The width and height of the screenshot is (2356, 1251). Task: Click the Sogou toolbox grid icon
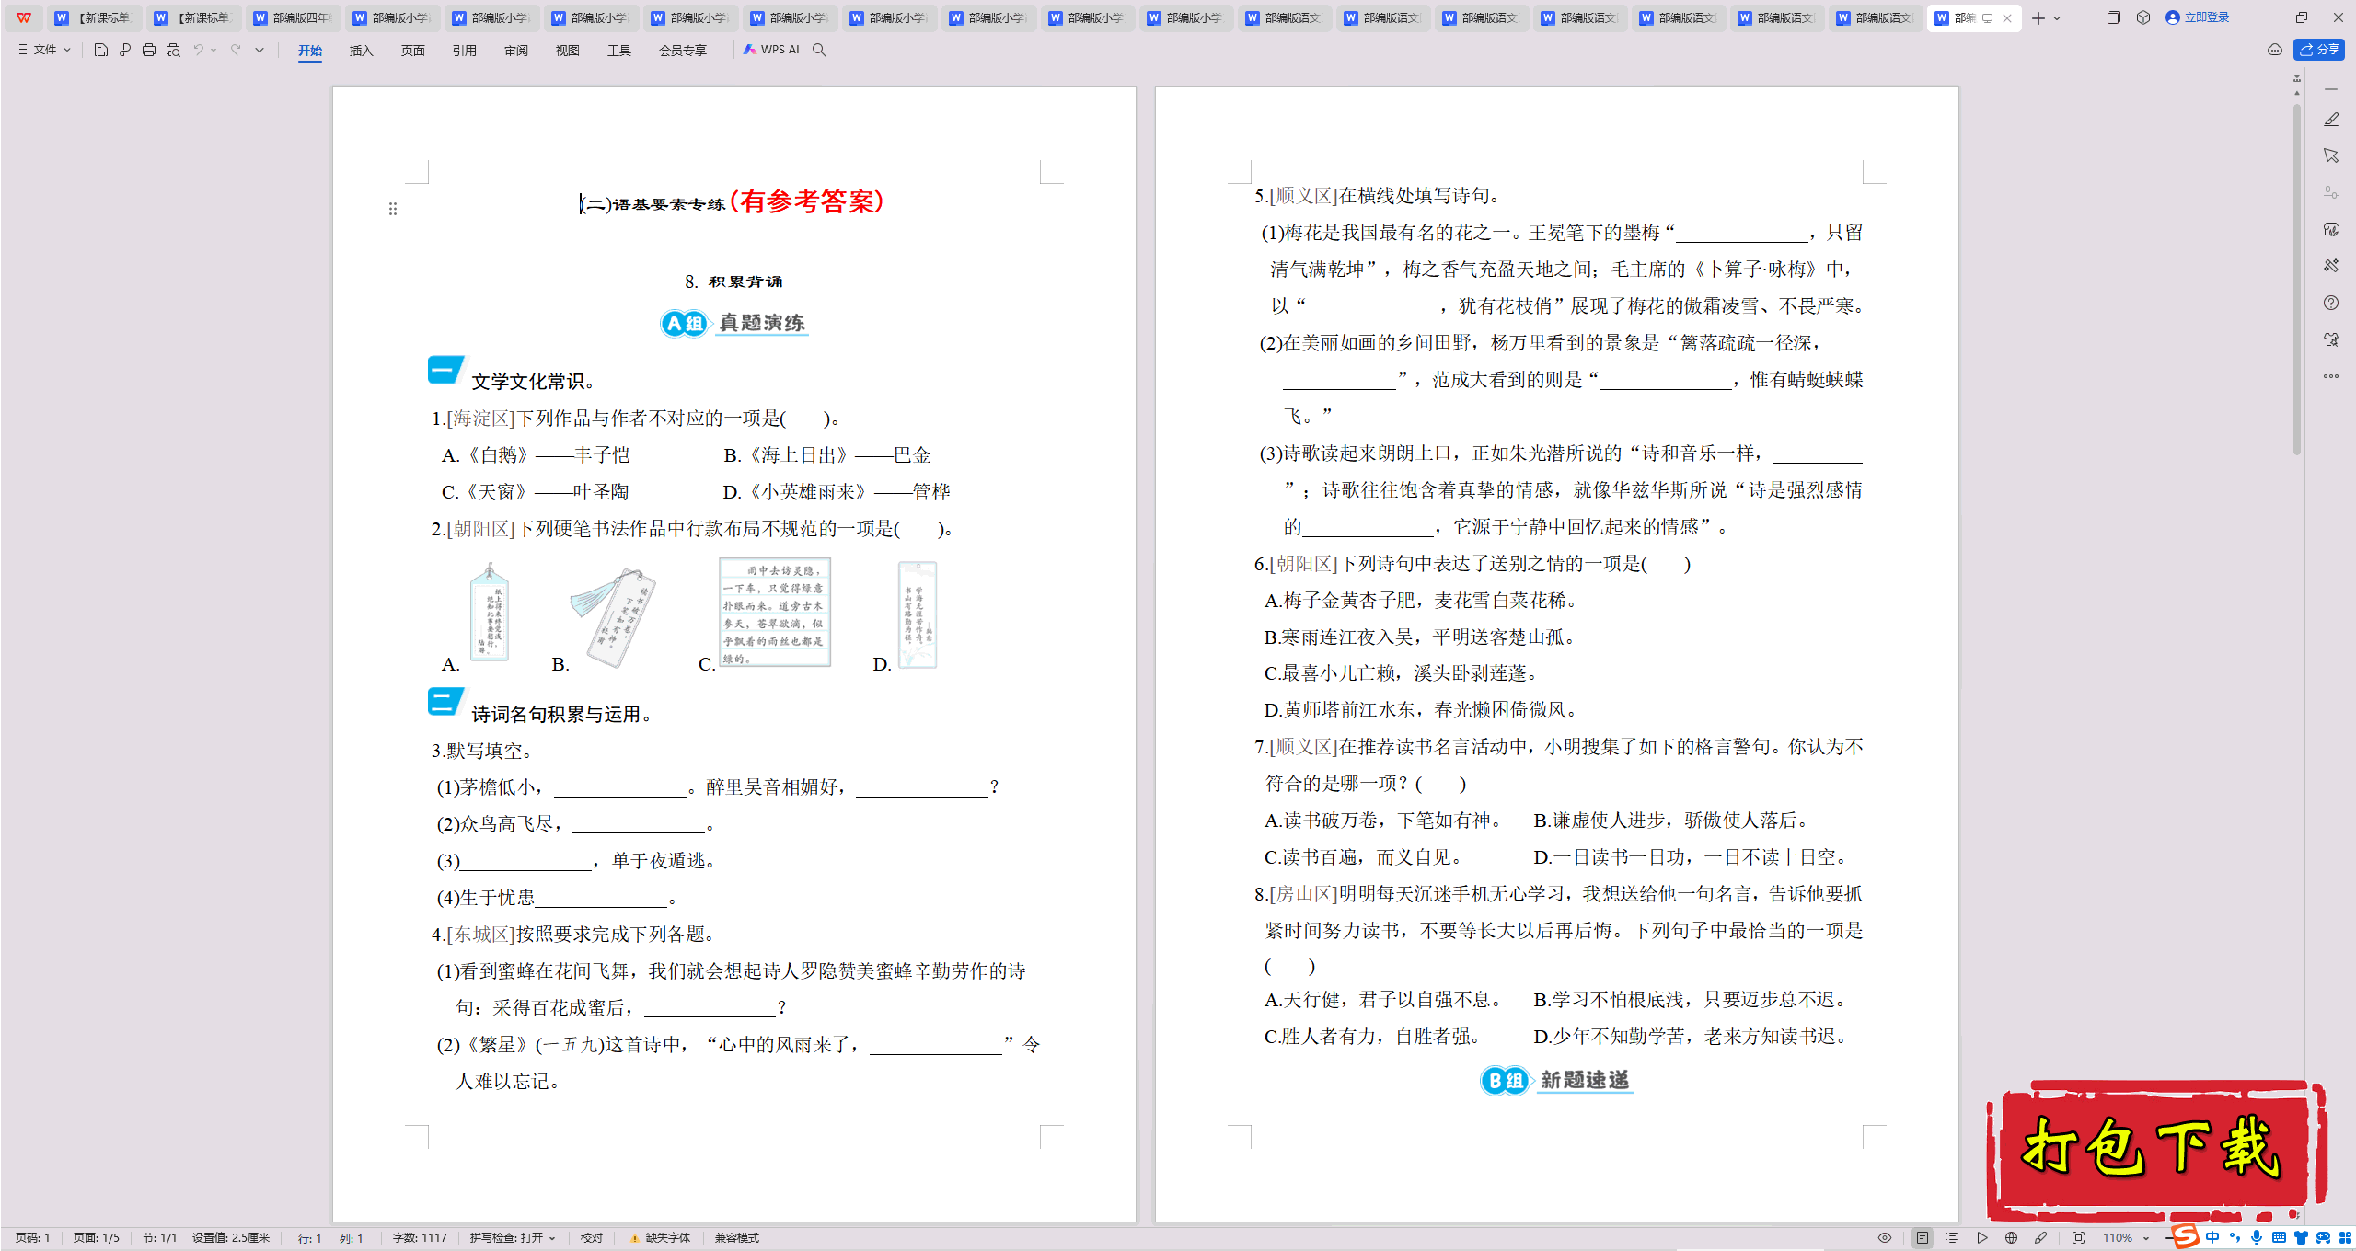click(x=2345, y=1238)
